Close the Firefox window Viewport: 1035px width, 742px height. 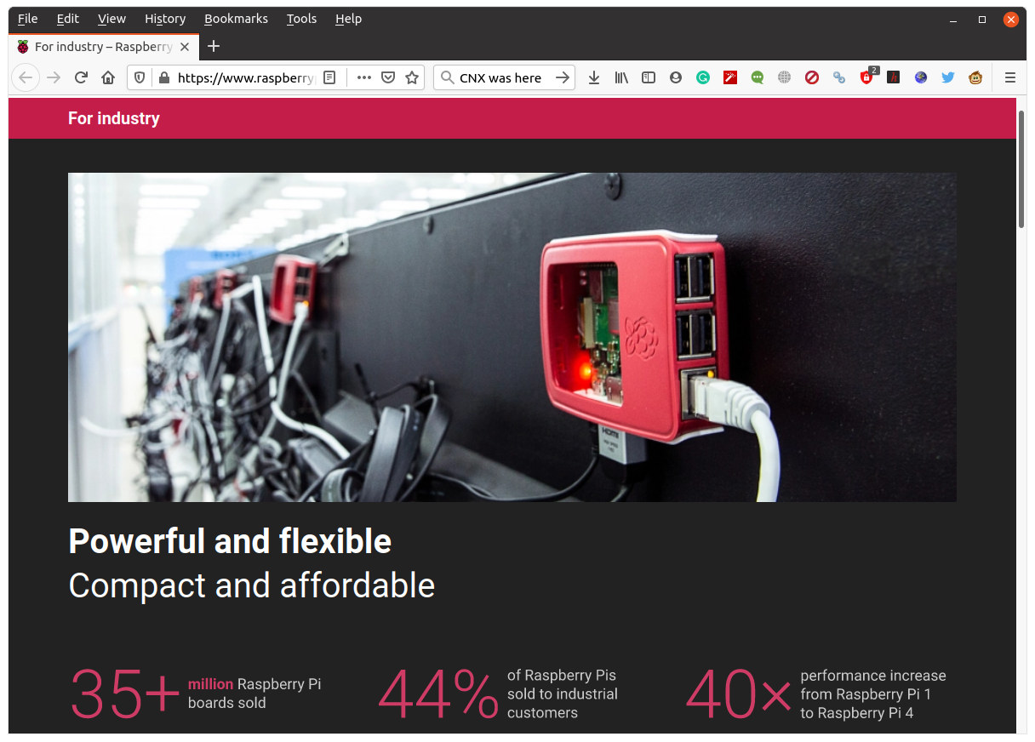coord(1010,19)
